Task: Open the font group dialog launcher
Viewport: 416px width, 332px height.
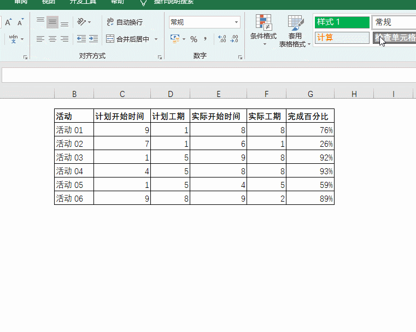Action: click(x=25, y=57)
